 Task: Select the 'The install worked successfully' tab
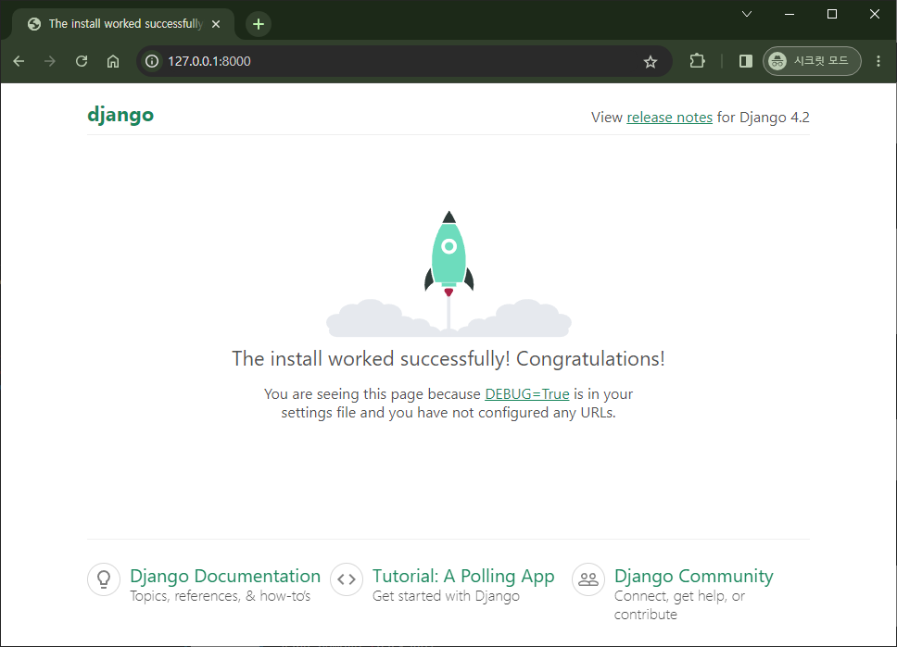[x=125, y=24]
